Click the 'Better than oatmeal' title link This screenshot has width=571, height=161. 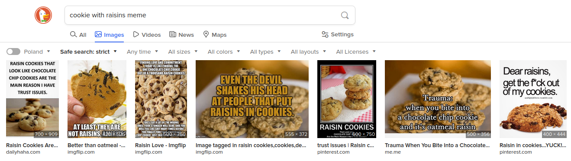coord(97,145)
